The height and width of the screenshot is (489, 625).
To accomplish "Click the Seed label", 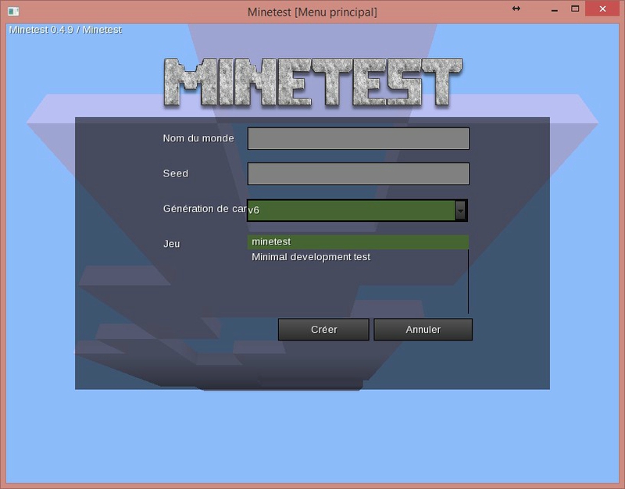I will tap(176, 173).
